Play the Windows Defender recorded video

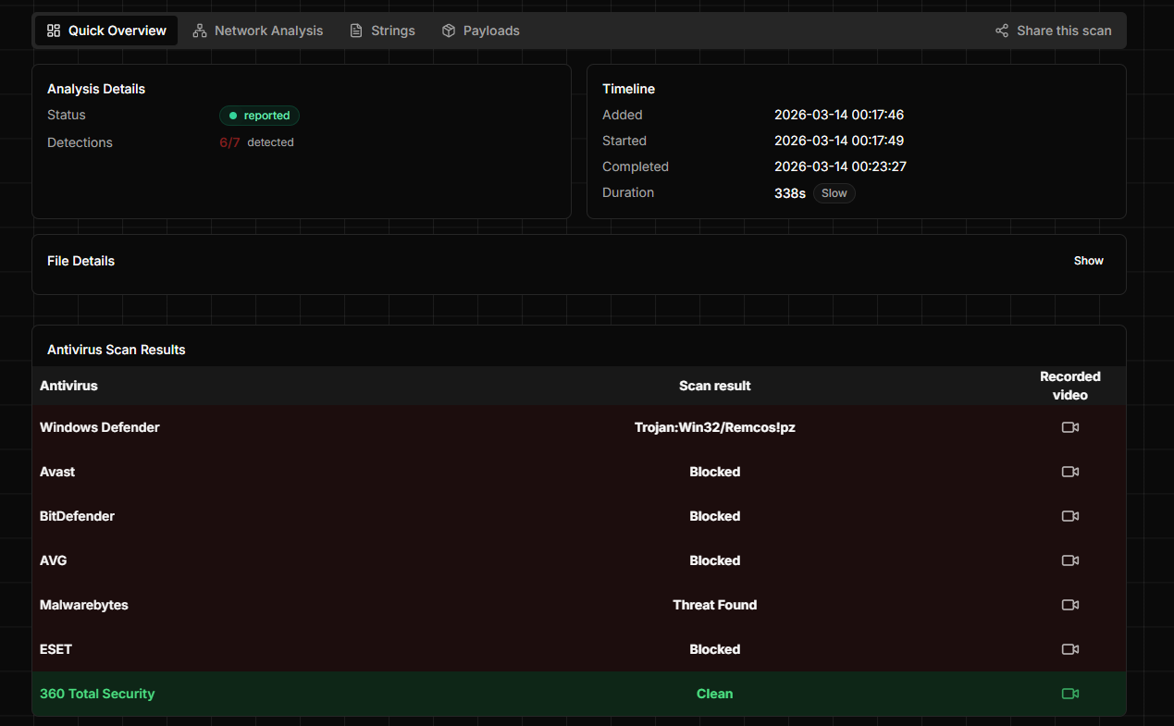click(1069, 427)
